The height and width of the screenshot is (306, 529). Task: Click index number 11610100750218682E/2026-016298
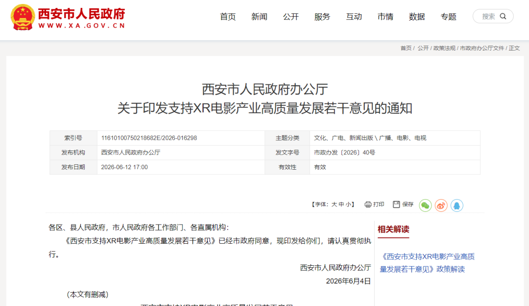[x=149, y=138]
